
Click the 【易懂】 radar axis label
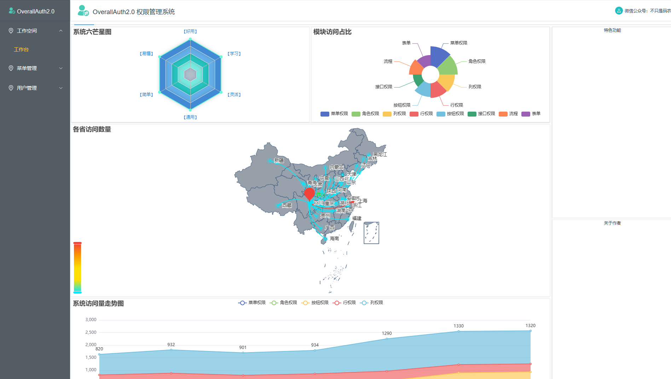[146, 54]
